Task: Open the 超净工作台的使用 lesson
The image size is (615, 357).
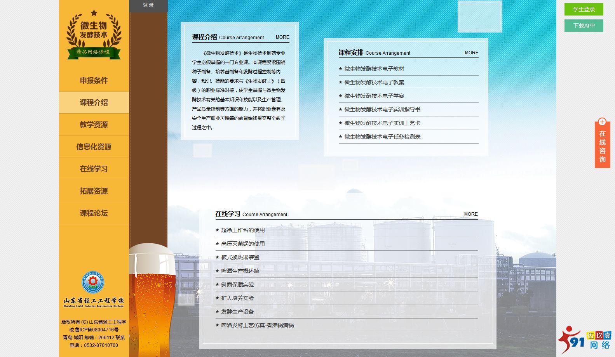Action: (243, 230)
